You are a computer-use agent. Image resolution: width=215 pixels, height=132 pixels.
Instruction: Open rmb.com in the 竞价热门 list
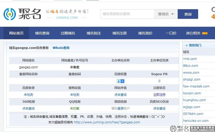coord(190,59)
